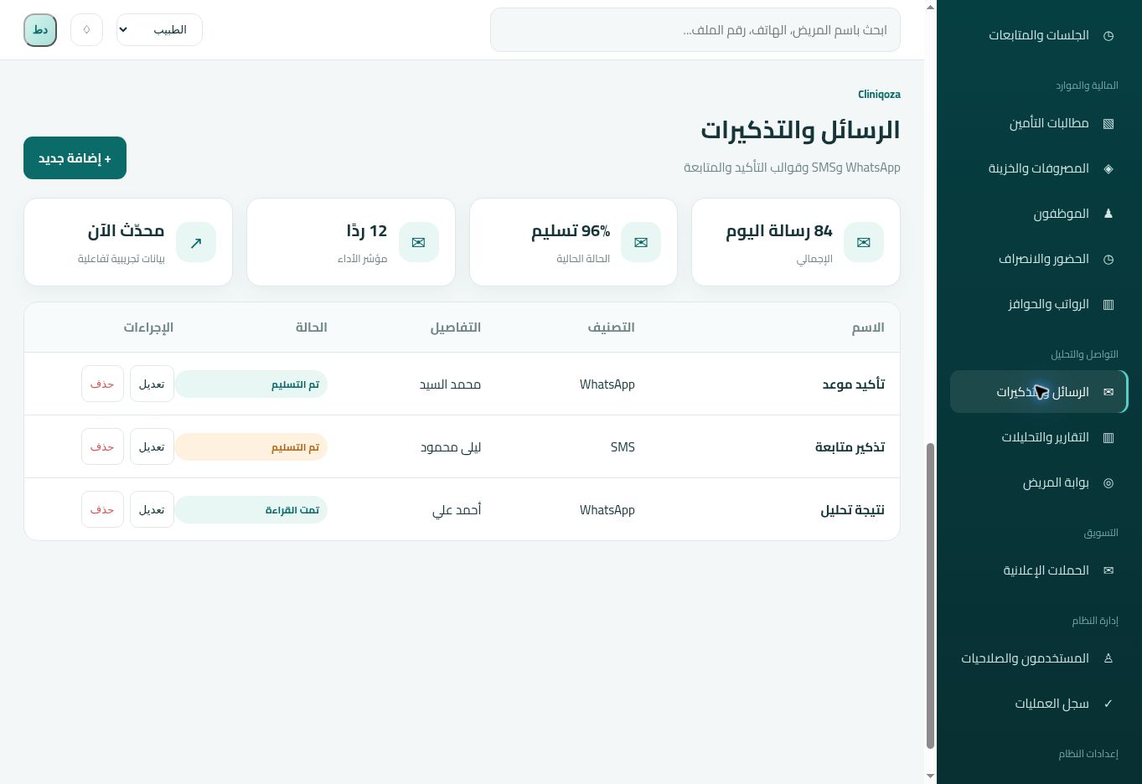Click the التصنيف column header

(611, 327)
